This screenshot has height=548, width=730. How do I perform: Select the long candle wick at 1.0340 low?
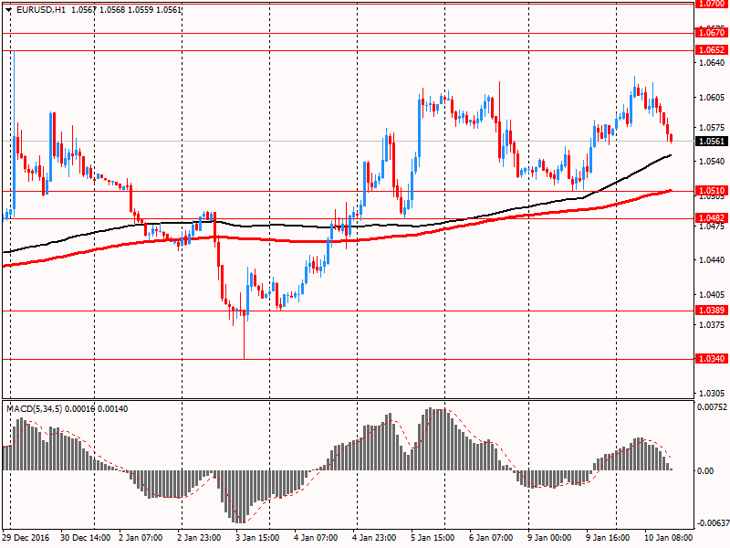point(244,335)
